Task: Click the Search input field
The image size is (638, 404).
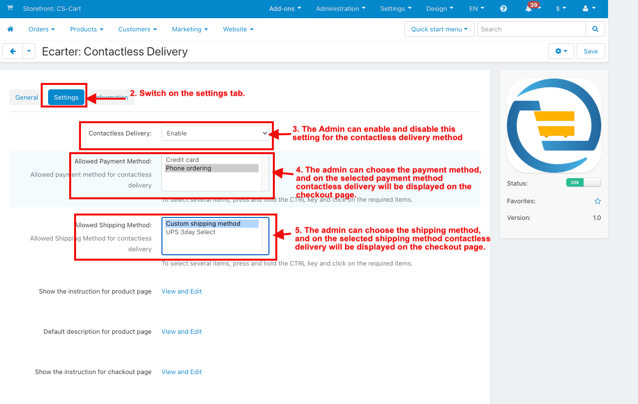Action: tap(532, 29)
